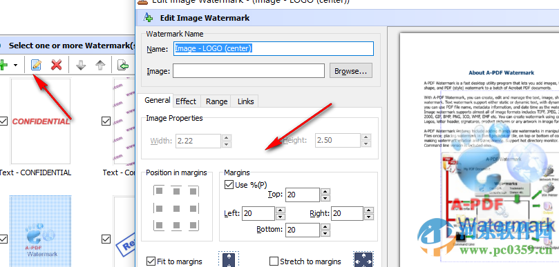Click the watermark Name input field
Image resolution: width=559 pixels, height=267 pixels.
[274, 49]
